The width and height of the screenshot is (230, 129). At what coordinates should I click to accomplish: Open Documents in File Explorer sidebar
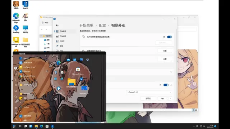coord(47,48)
